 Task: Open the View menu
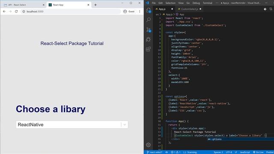(181, 3)
